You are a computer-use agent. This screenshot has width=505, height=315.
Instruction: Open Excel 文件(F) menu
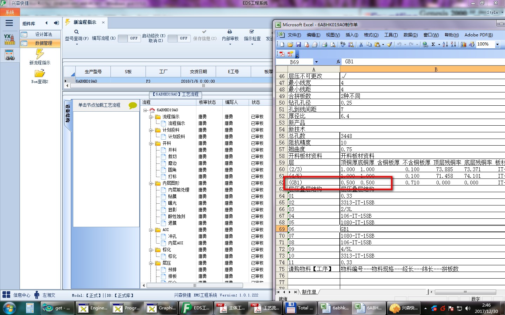[x=294, y=35]
